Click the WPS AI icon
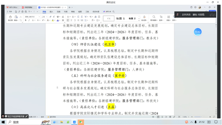 [x=107, y=12]
